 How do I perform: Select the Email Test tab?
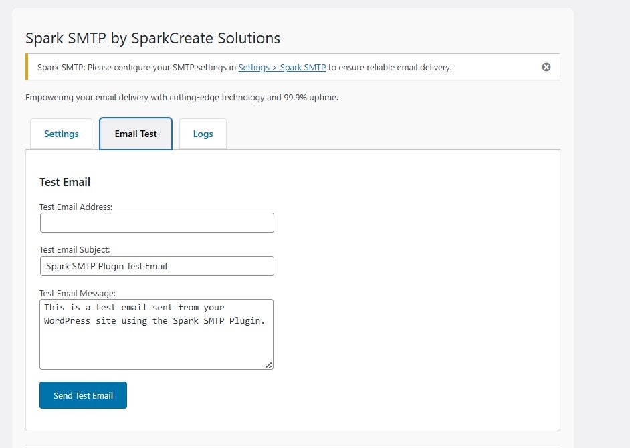[x=135, y=134]
